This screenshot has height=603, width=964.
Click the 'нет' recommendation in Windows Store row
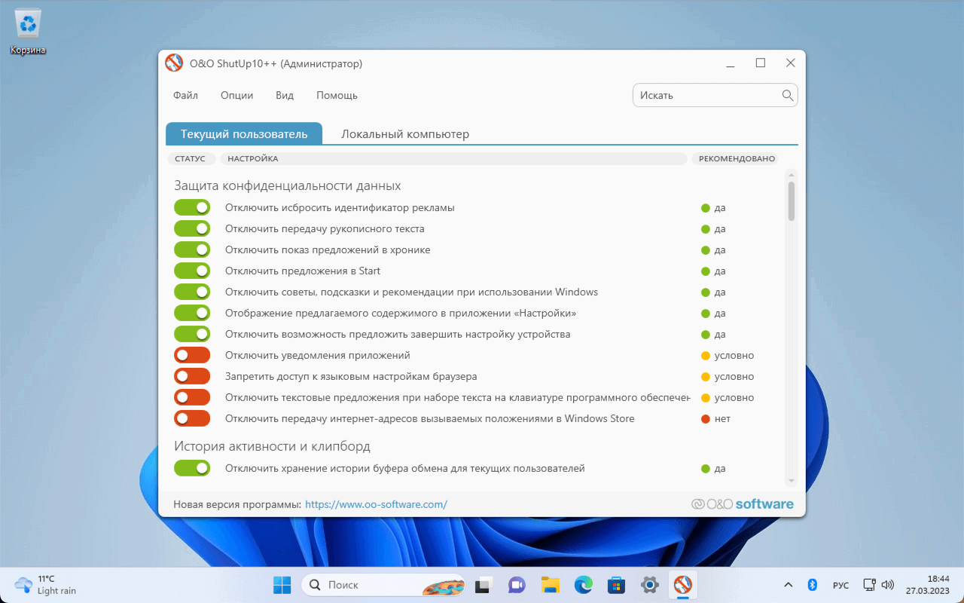click(722, 419)
